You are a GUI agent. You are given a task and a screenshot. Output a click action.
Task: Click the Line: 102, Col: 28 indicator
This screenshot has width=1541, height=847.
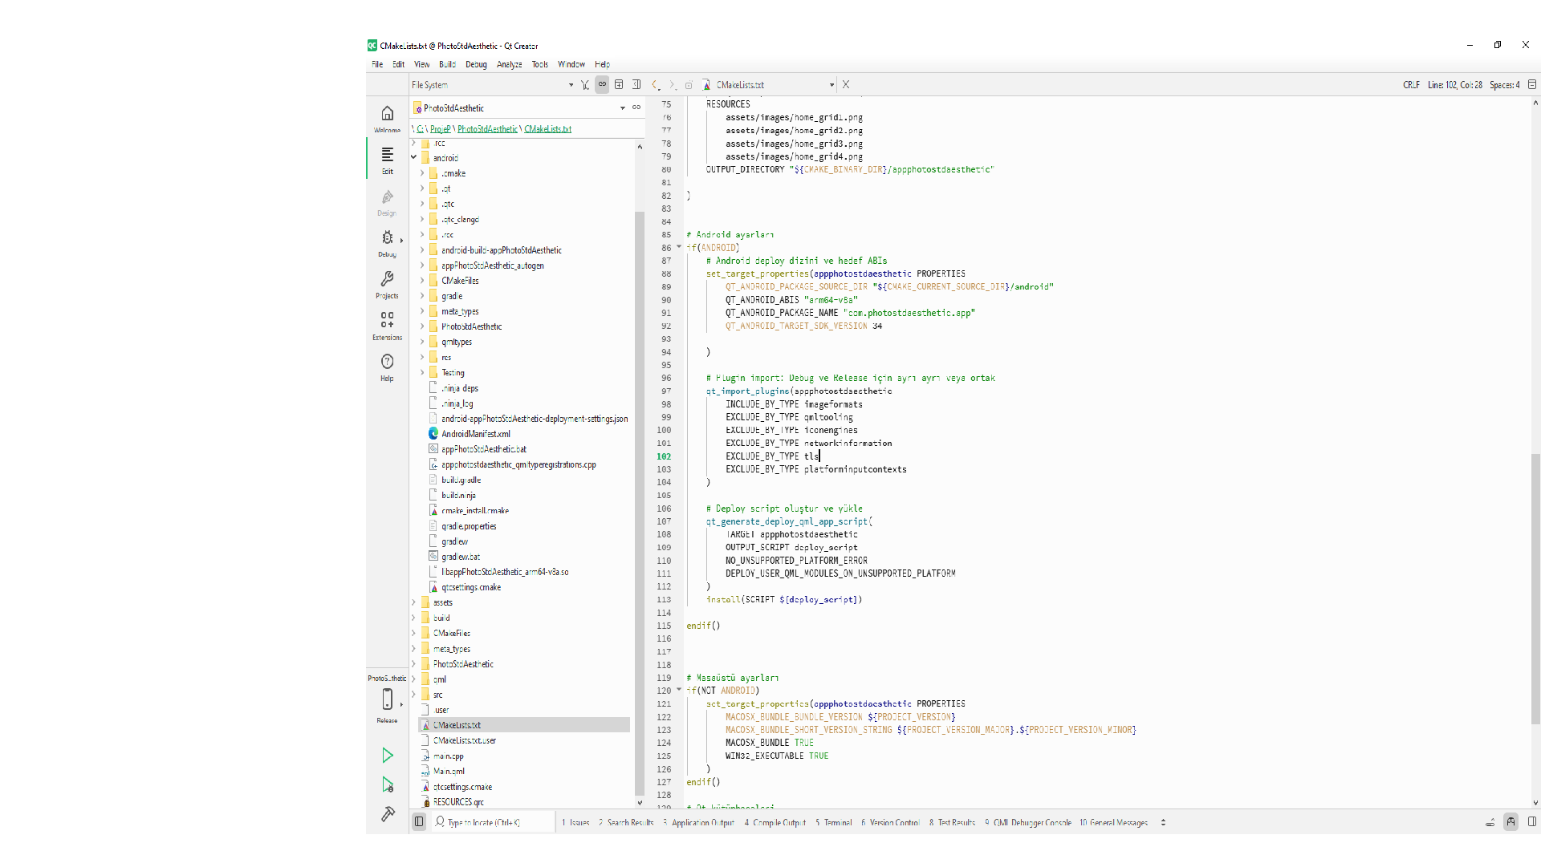(x=1454, y=84)
